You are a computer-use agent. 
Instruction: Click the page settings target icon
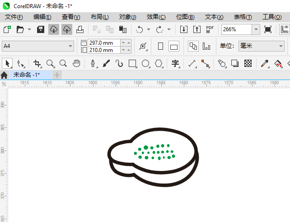143,46
